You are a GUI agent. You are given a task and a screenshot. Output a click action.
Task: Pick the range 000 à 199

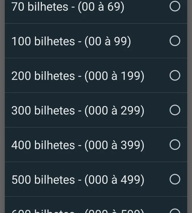[115, 76]
